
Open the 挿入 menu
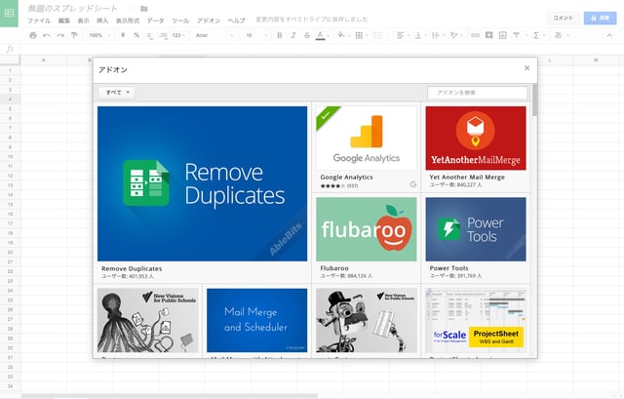pyautogui.click(x=102, y=20)
